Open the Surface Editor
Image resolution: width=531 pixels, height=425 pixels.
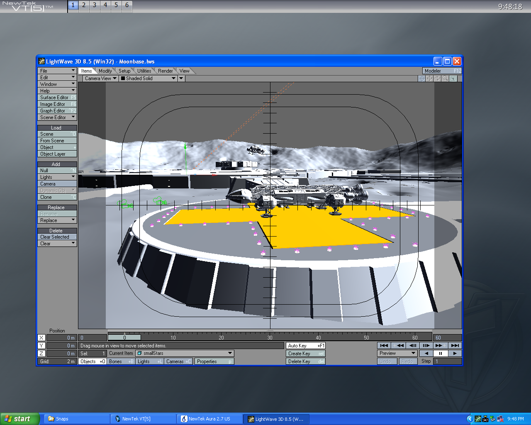(x=57, y=98)
